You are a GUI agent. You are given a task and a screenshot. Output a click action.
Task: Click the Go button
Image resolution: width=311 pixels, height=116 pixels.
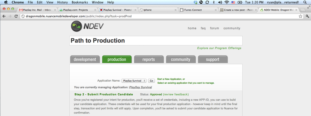(151, 81)
